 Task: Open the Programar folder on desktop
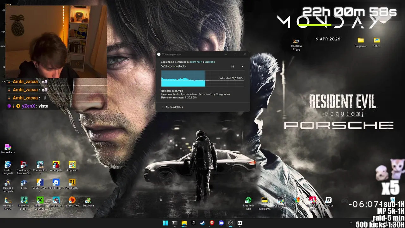point(361,42)
